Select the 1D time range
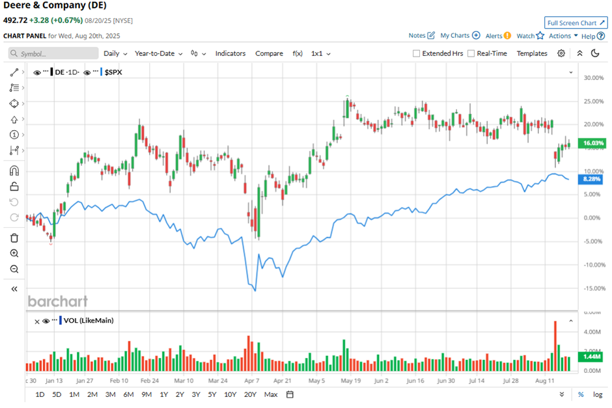This screenshot has width=612, height=408. (40, 394)
